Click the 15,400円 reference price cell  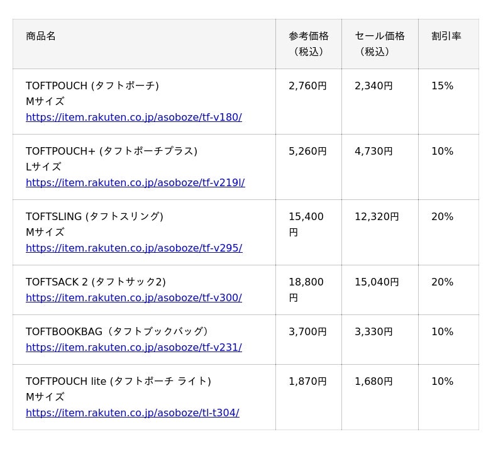tap(306, 224)
